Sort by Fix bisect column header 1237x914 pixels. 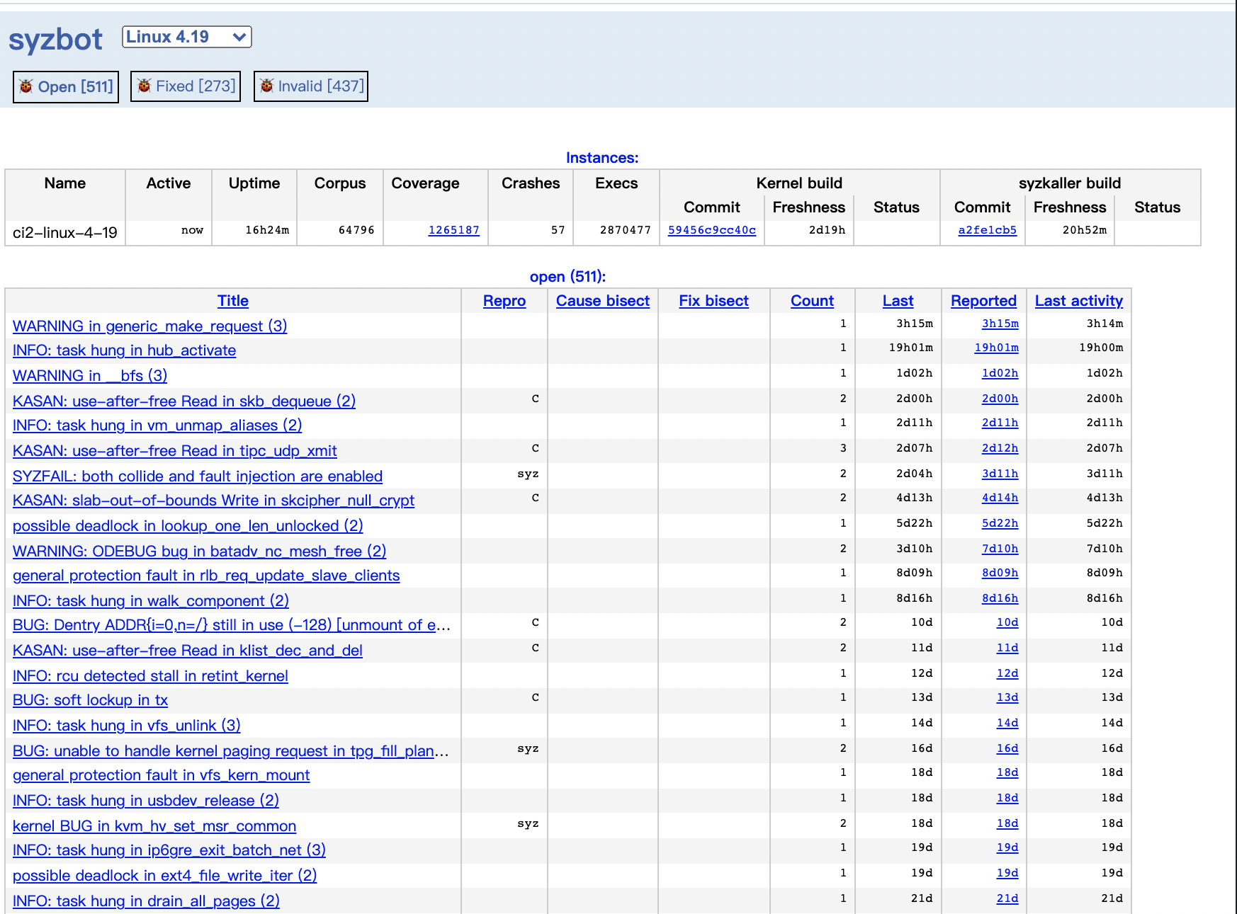click(713, 300)
